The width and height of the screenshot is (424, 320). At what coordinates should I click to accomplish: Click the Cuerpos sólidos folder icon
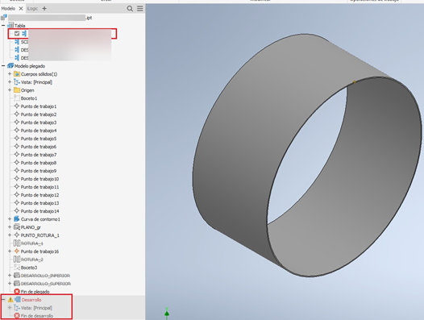[x=17, y=74]
